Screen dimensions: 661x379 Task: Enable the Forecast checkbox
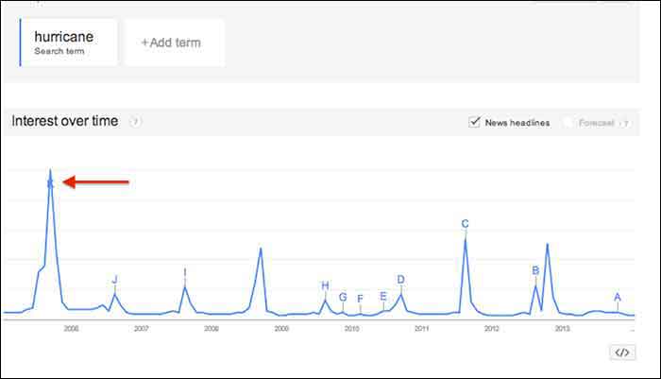pyautogui.click(x=568, y=123)
